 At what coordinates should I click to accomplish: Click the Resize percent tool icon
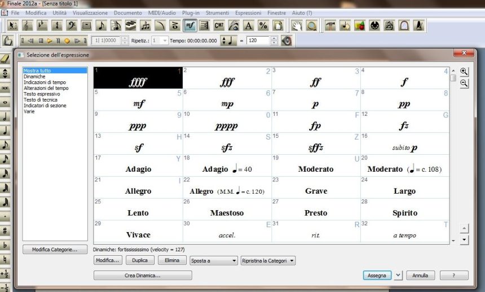click(x=263, y=25)
